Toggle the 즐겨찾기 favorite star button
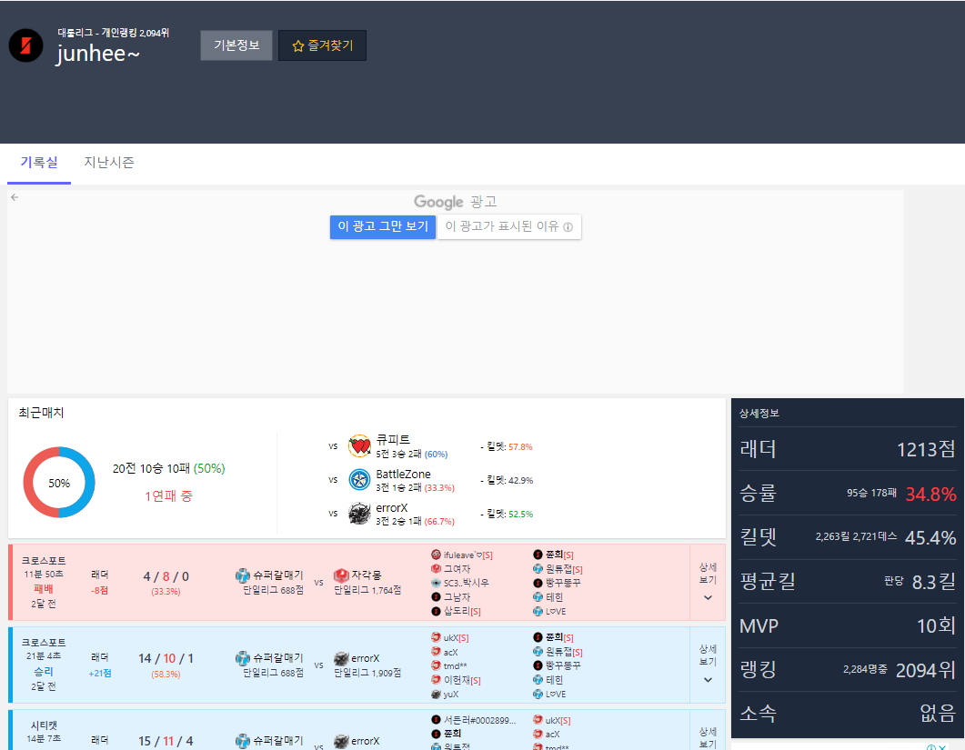The height and width of the screenshot is (750, 965). [322, 45]
